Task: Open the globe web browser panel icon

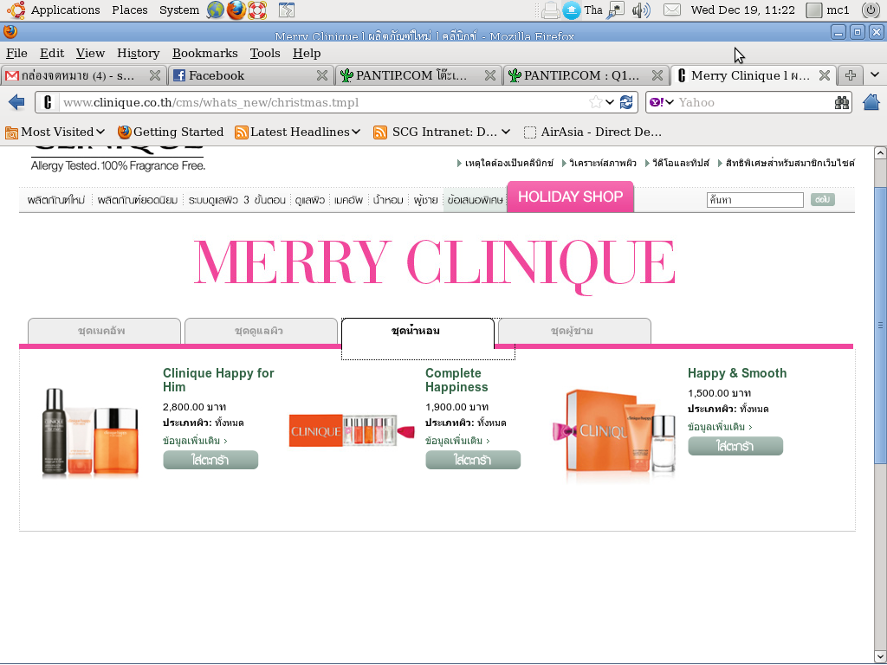Action: pyautogui.click(x=216, y=10)
